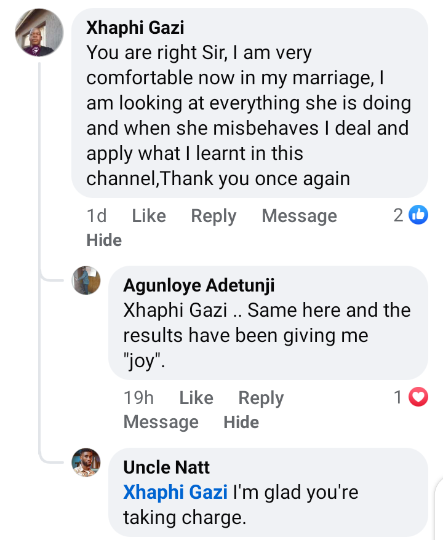The image size is (443, 540).
Task: Reply to Xhaphi Gazi's comment
Action: (214, 216)
